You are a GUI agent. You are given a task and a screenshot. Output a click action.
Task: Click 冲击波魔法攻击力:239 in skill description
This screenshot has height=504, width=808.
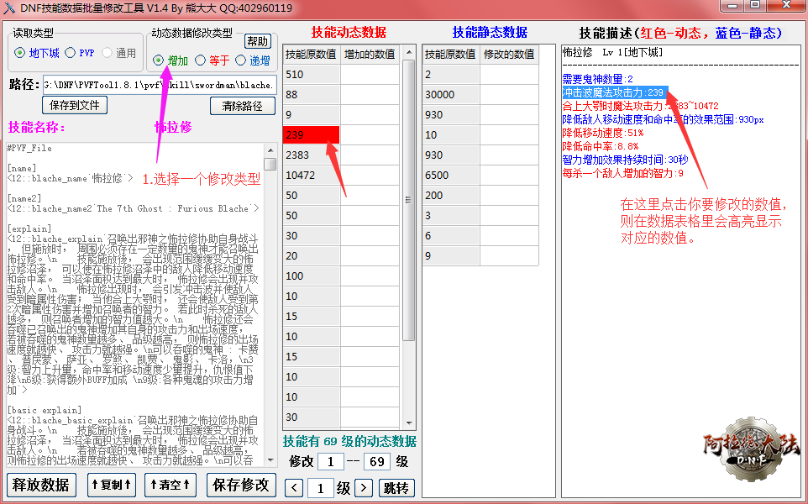(x=614, y=92)
